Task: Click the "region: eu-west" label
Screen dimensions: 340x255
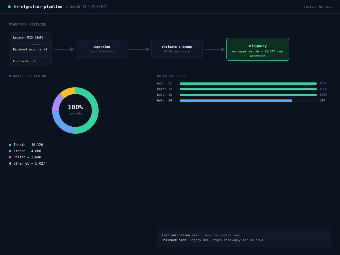Action: (x=318, y=7)
